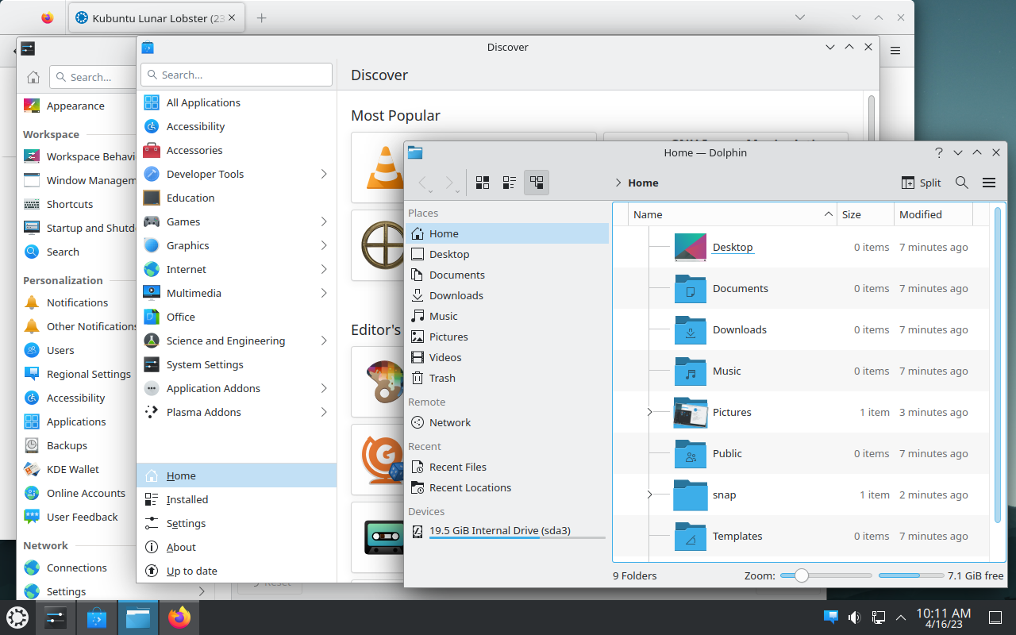Open the Office category in Discover

pos(237,317)
